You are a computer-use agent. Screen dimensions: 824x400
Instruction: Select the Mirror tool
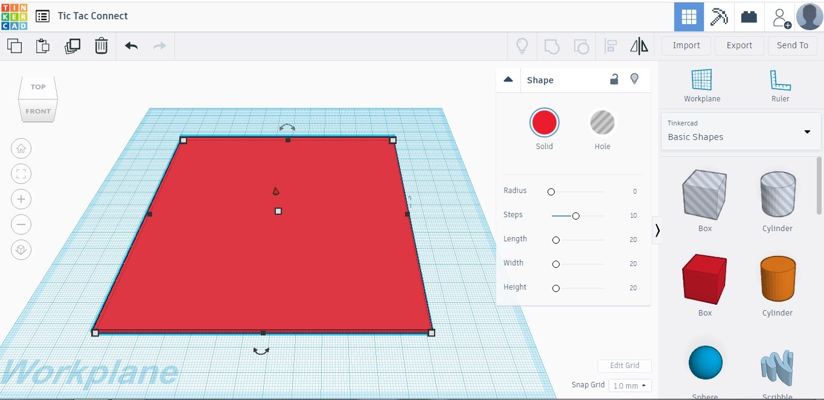pos(639,46)
